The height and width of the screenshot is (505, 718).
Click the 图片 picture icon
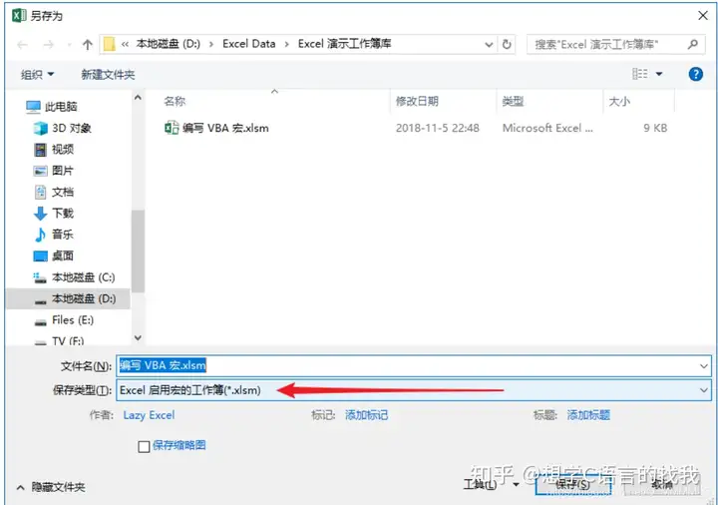tap(40, 171)
